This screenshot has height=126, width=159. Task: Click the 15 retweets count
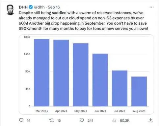(59, 120)
